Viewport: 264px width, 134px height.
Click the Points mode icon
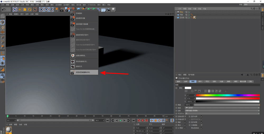pos(3,37)
